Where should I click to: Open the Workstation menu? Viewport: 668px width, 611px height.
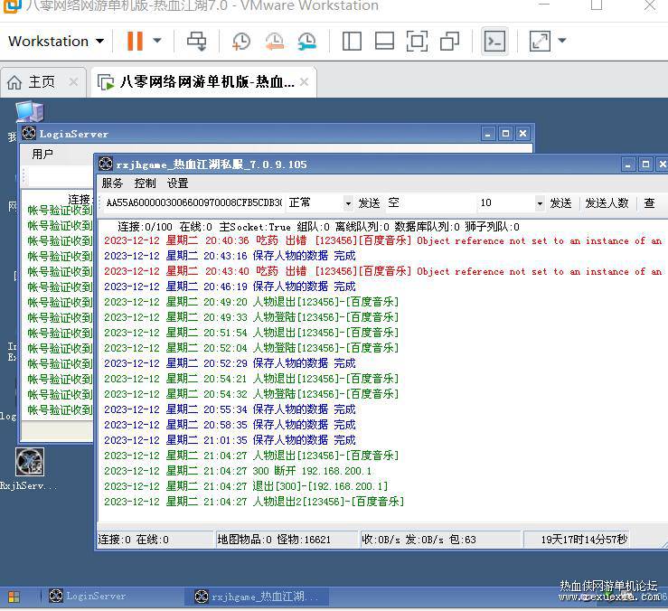[x=56, y=42]
